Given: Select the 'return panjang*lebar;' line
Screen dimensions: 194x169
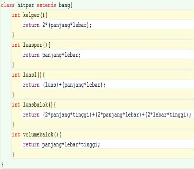Looking at the screenshot, I should tap(52, 55).
